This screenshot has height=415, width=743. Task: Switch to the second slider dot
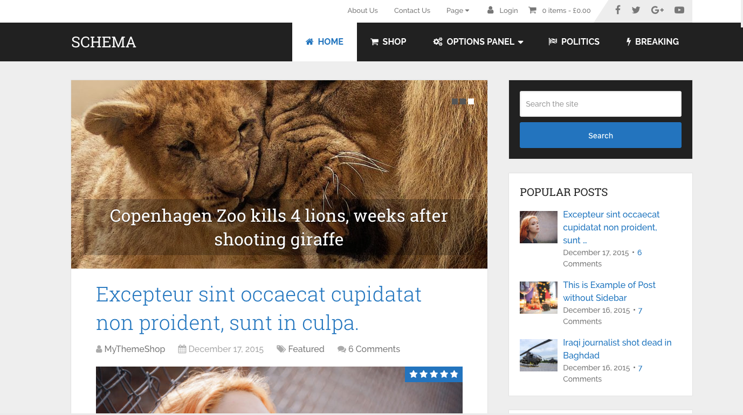pos(463,101)
